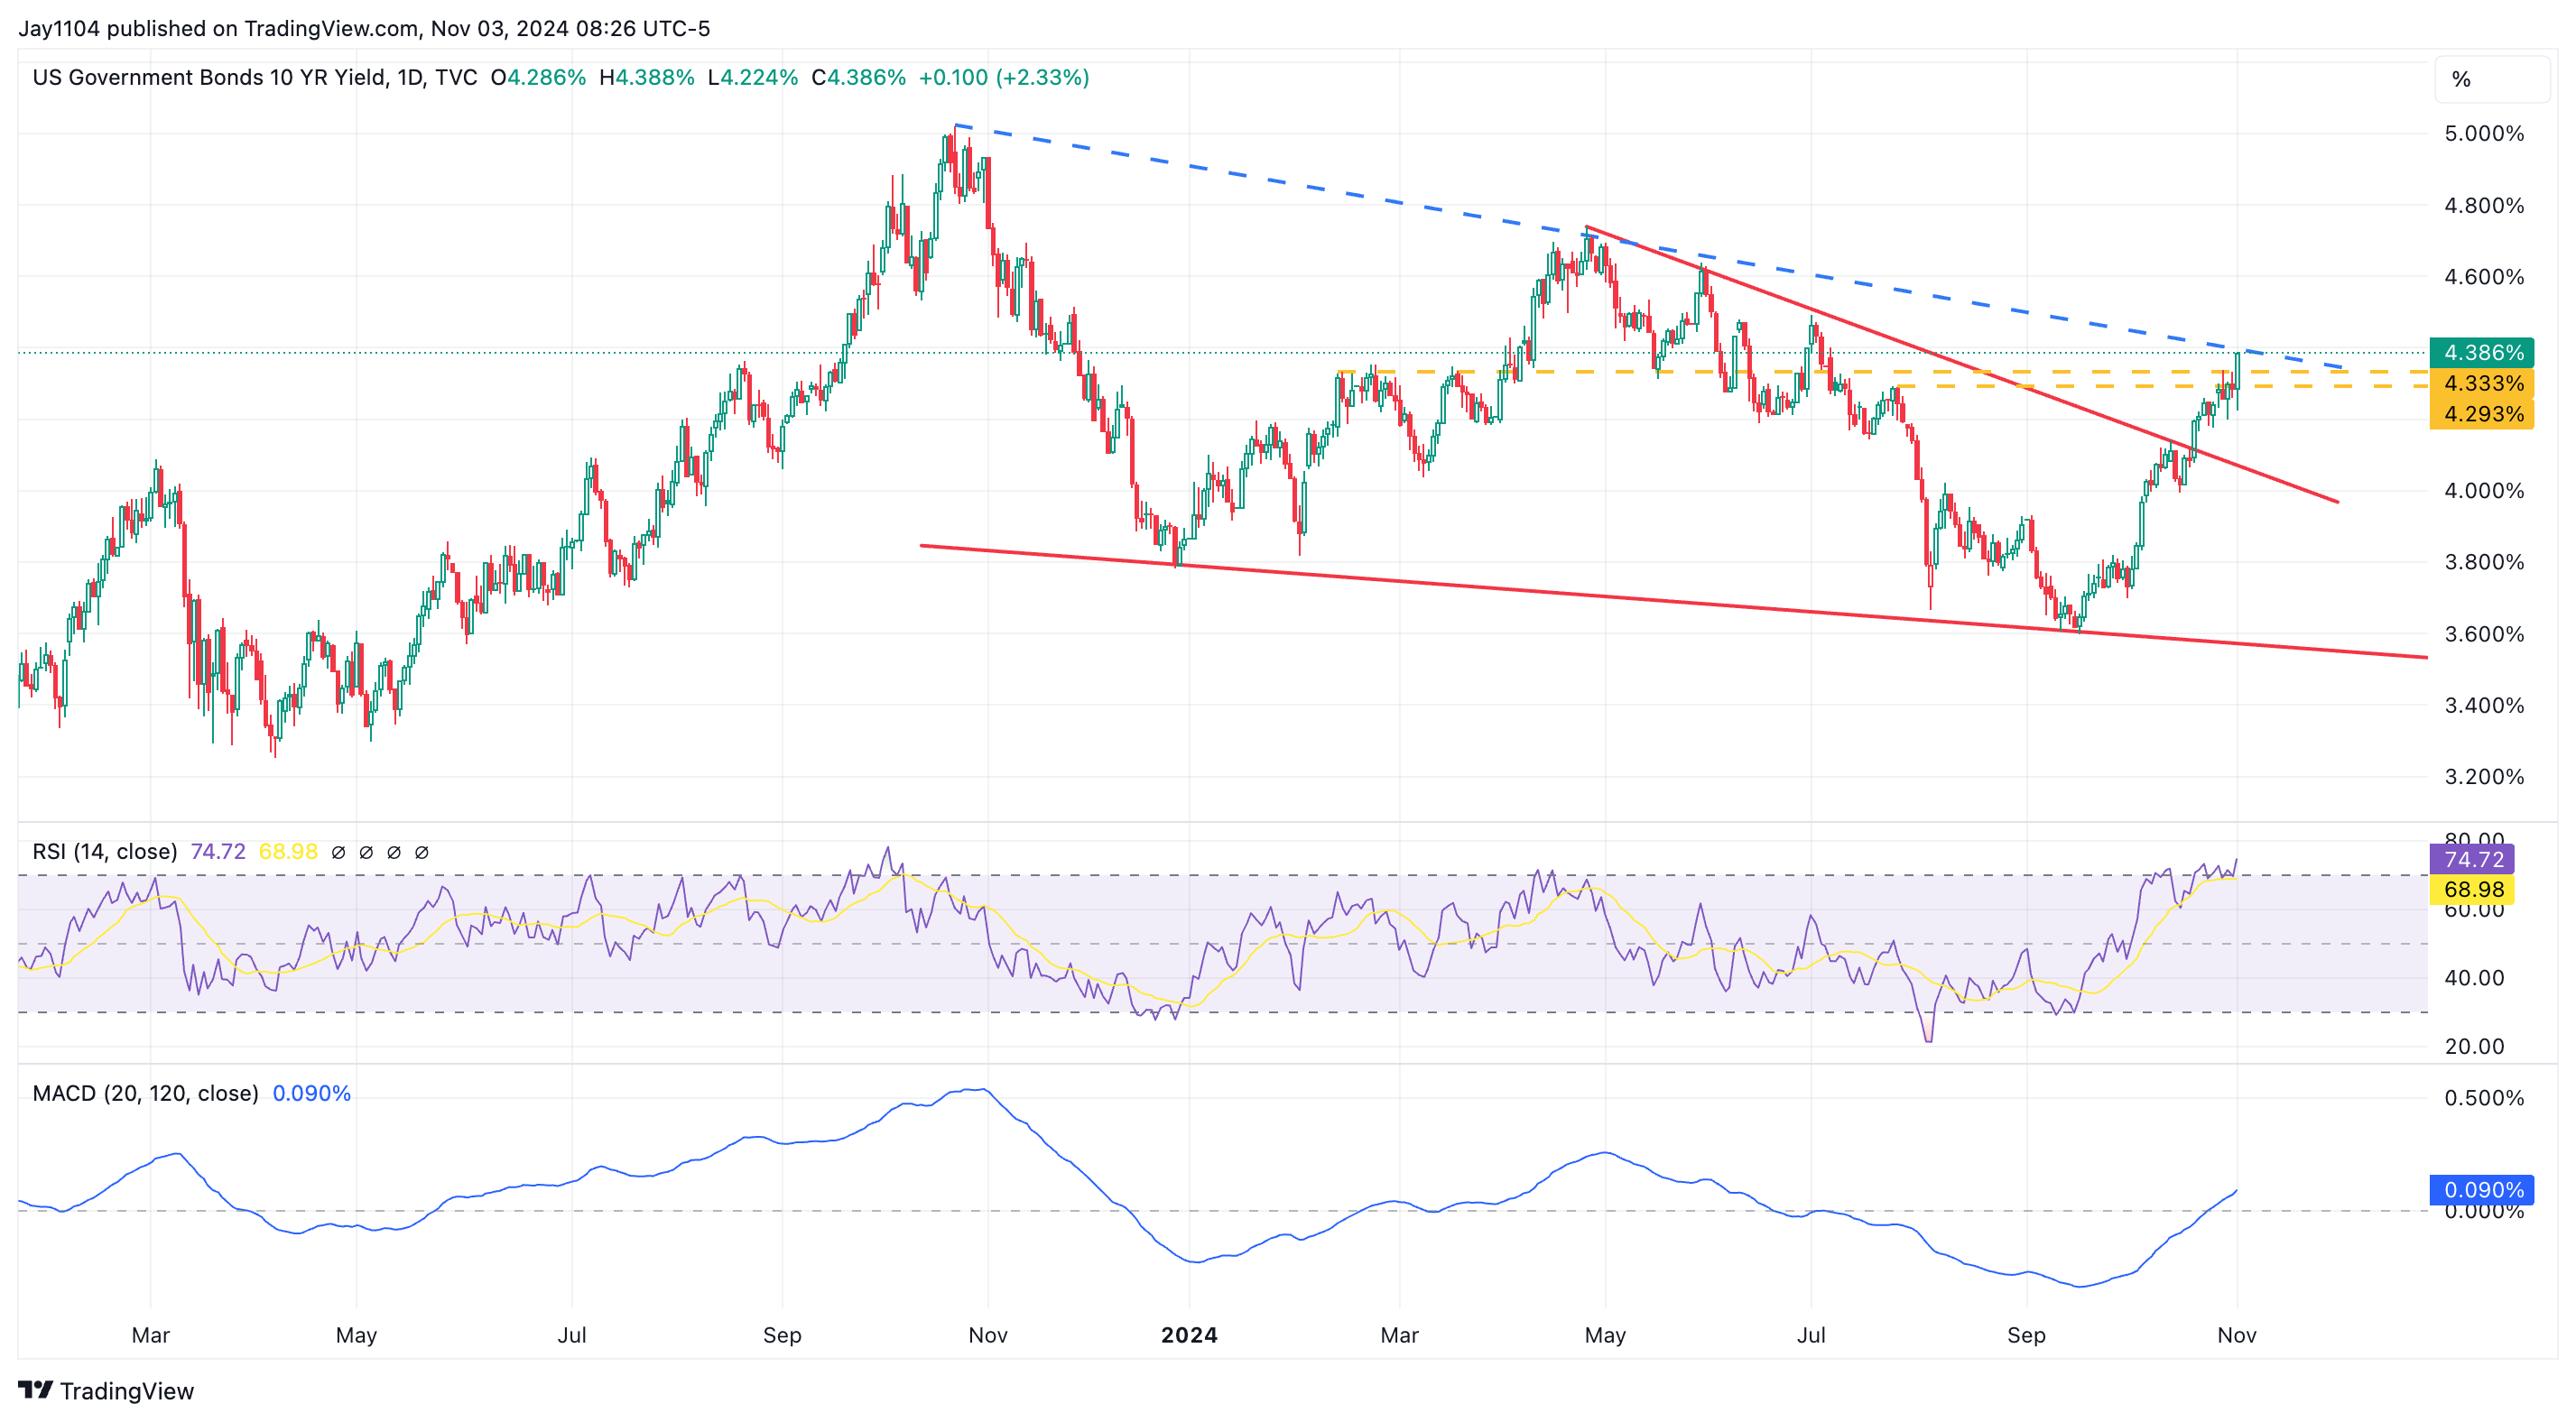Click the close value C4.386%

click(859, 77)
